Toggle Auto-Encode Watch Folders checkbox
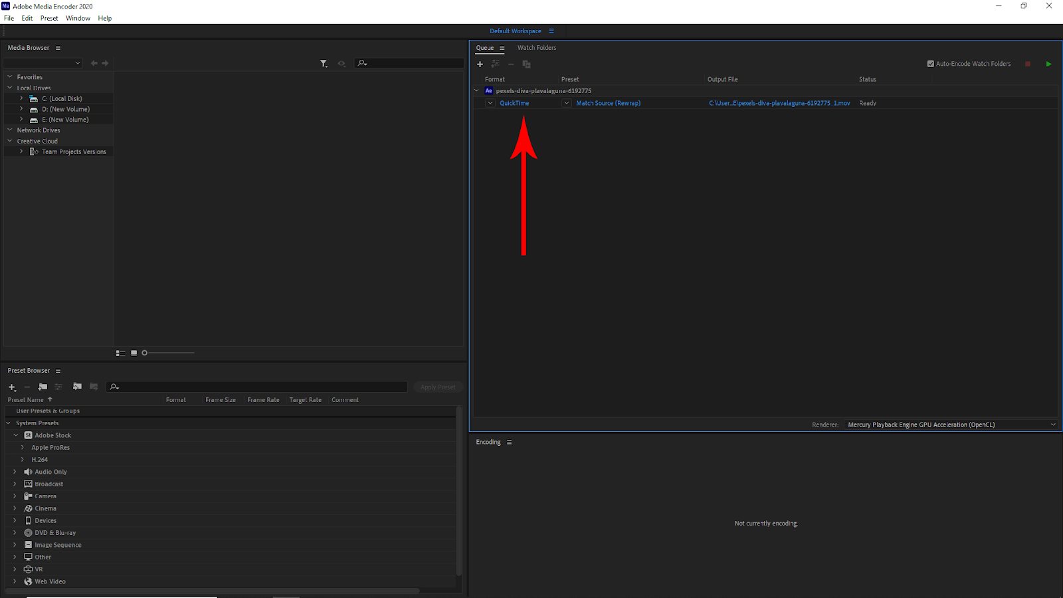The height and width of the screenshot is (598, 1063). point(930,64)
